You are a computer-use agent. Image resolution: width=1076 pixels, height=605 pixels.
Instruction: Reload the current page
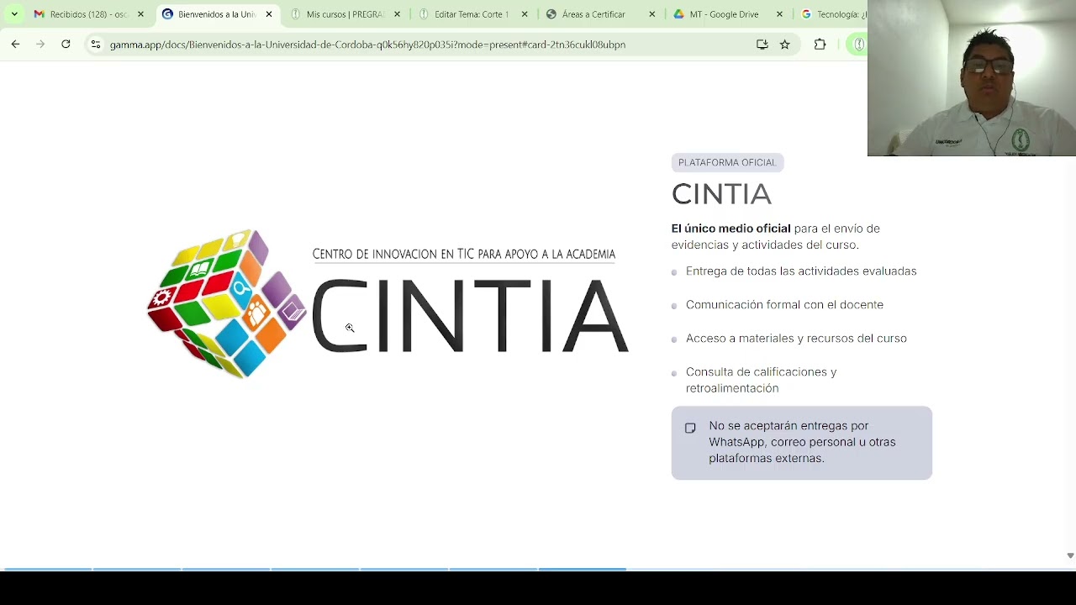coord(66,45)
